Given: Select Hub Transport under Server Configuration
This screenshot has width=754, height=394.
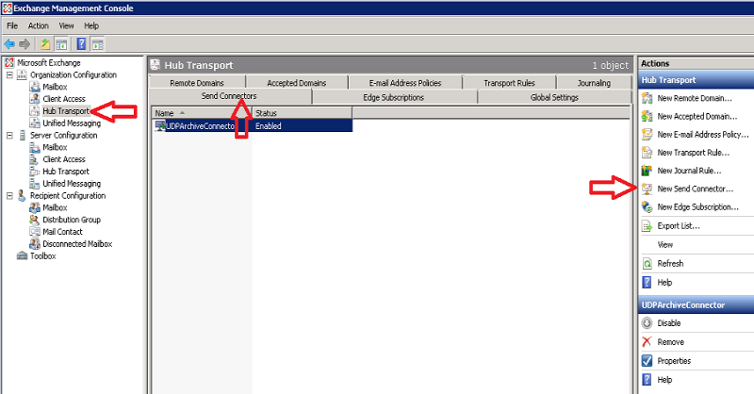Looking at the screenshot, I should [x=66, y=172].
